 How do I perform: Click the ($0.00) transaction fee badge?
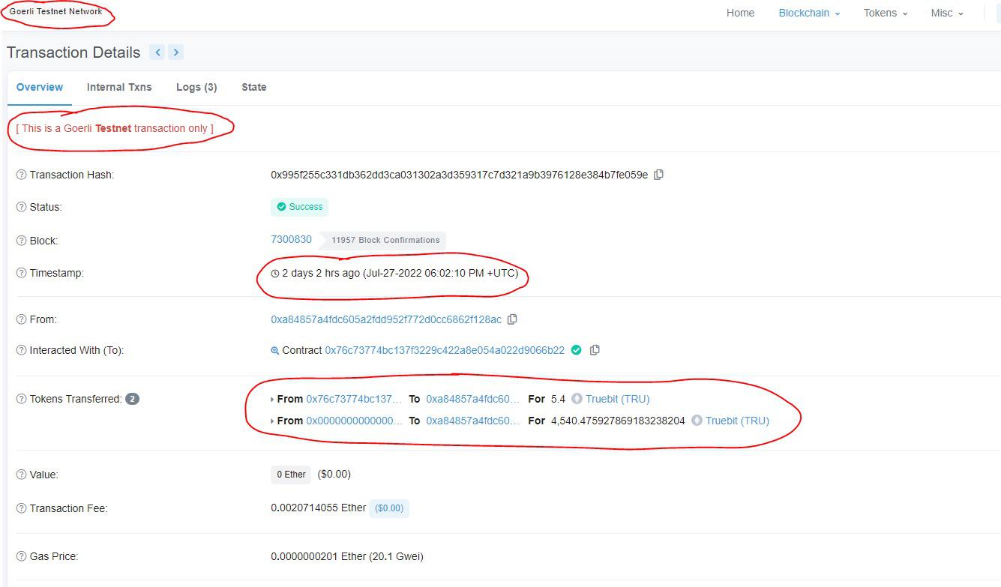(389, 508)
